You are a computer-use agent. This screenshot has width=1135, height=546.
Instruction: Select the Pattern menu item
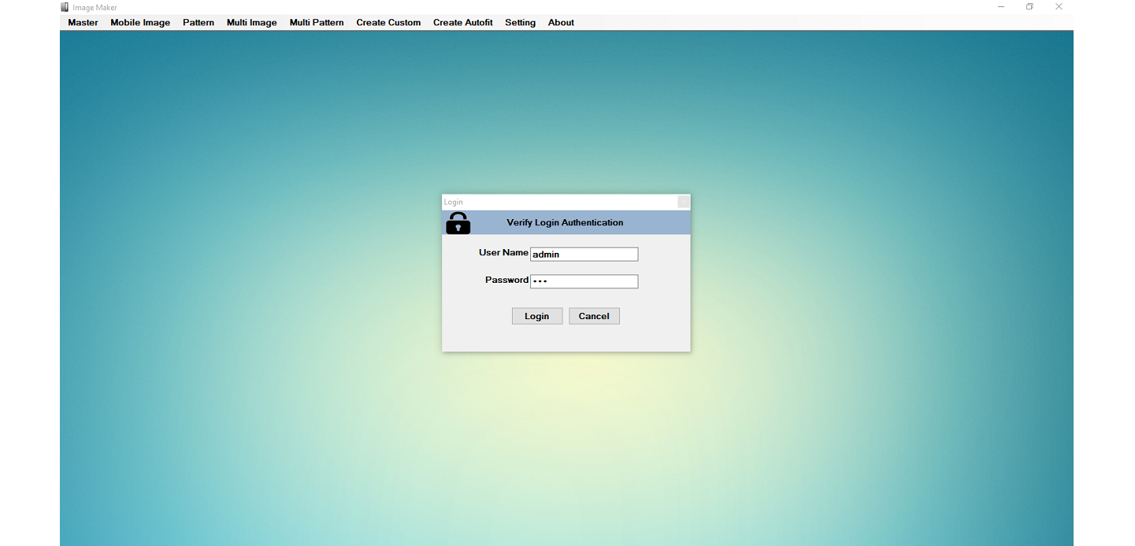point(198,23)
